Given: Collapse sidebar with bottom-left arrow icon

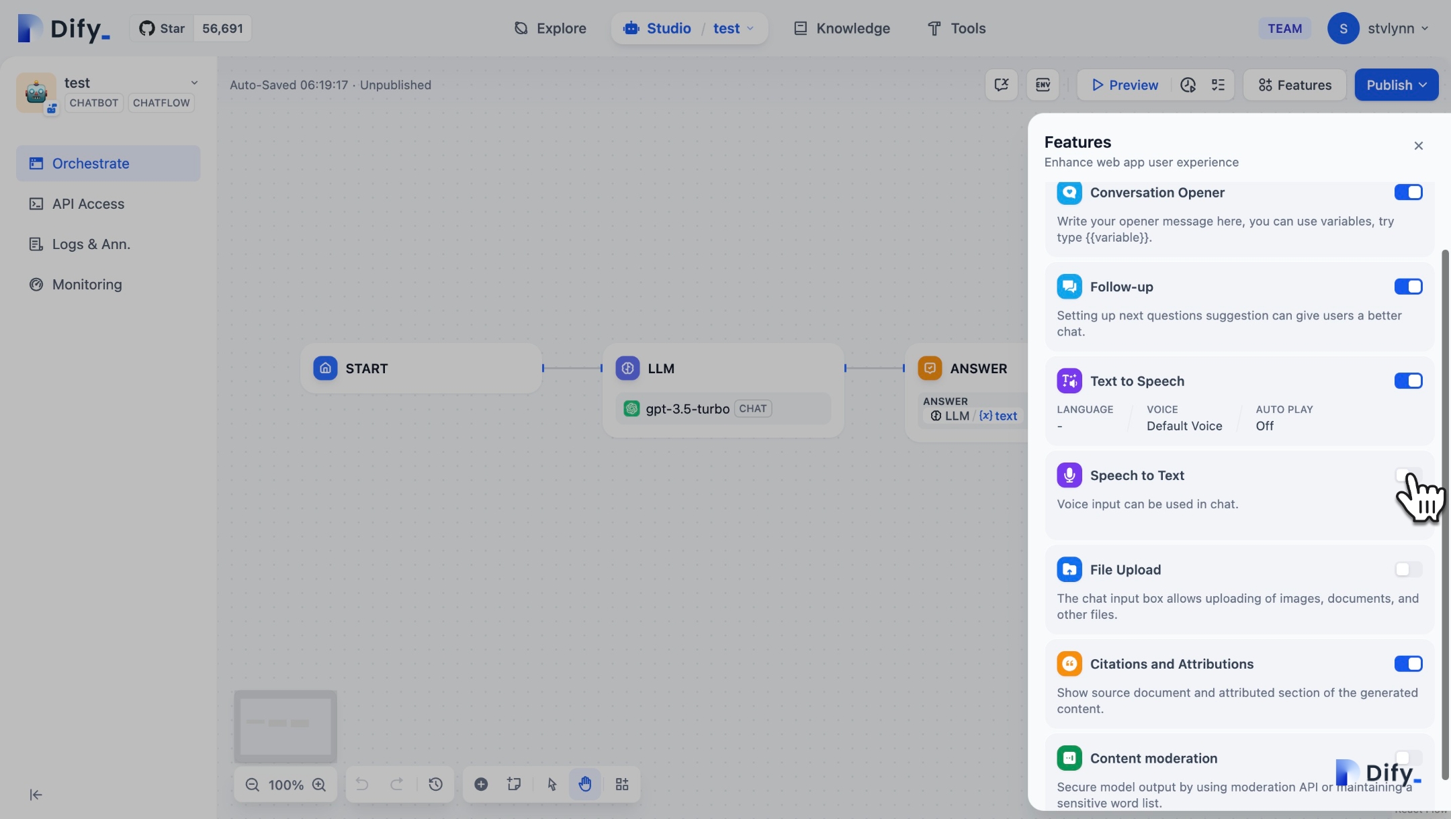Looking at the screenshot, I should coord(36,795).
